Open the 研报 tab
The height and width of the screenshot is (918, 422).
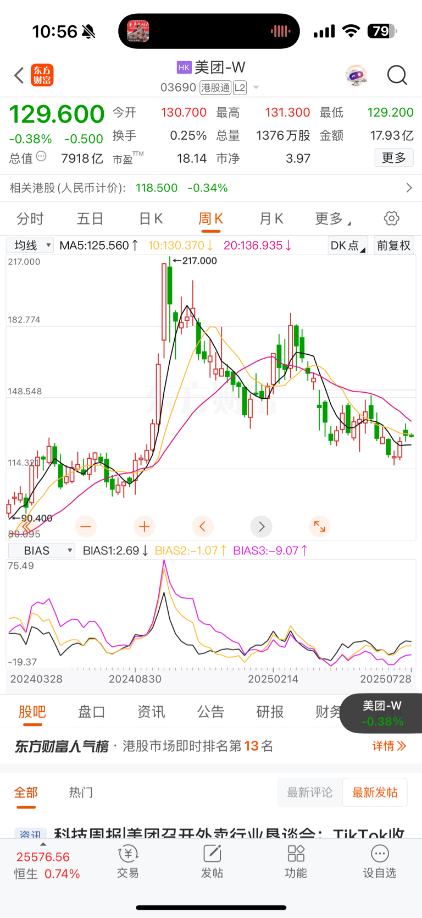tap(270, 712)
